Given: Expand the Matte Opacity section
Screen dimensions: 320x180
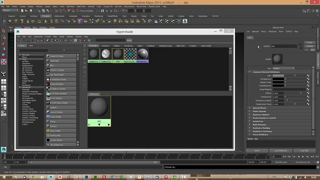Looking at the screenshot, I should tap(249, 111).
